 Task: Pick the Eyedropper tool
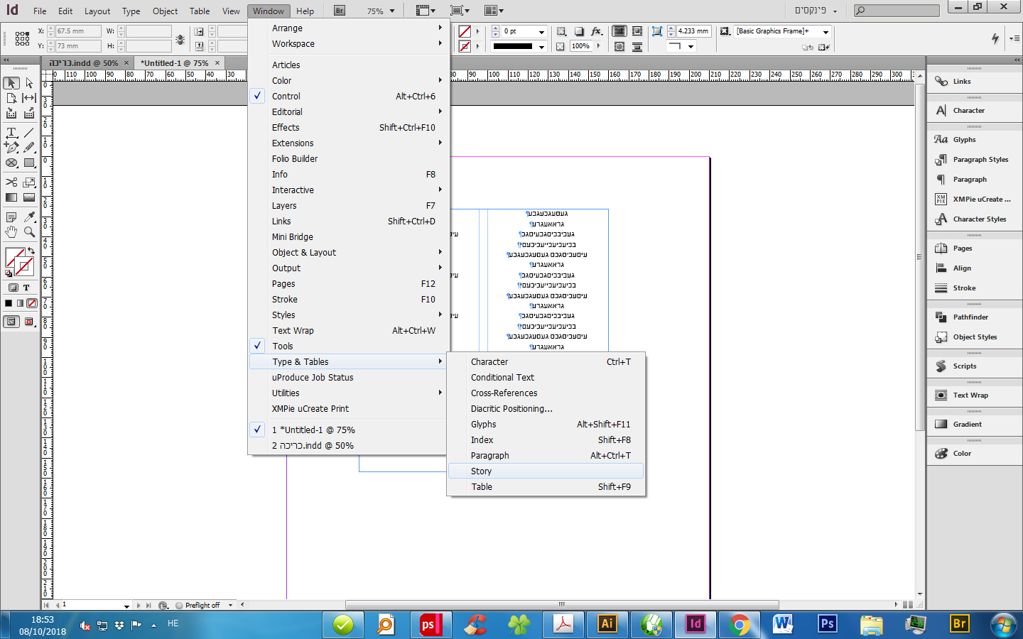pyautogui.click(x=29, y=217)
